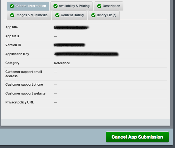Click the Privacy policy URL label

click(x=20, y=102)
